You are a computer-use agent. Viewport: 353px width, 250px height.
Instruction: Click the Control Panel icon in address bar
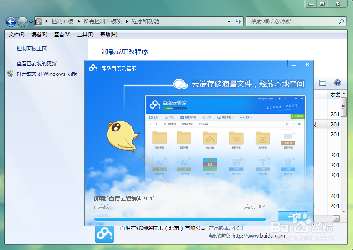click(39, 22)
